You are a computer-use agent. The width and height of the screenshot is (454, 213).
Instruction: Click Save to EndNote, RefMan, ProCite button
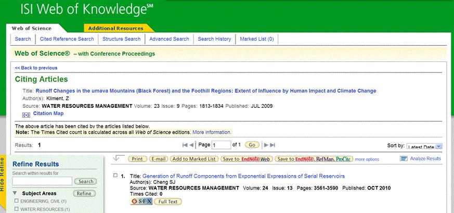click(x=314, y=159)
